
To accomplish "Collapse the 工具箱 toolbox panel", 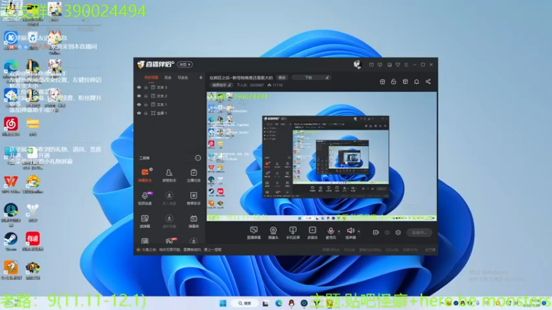I will click(x=198, y=158).
